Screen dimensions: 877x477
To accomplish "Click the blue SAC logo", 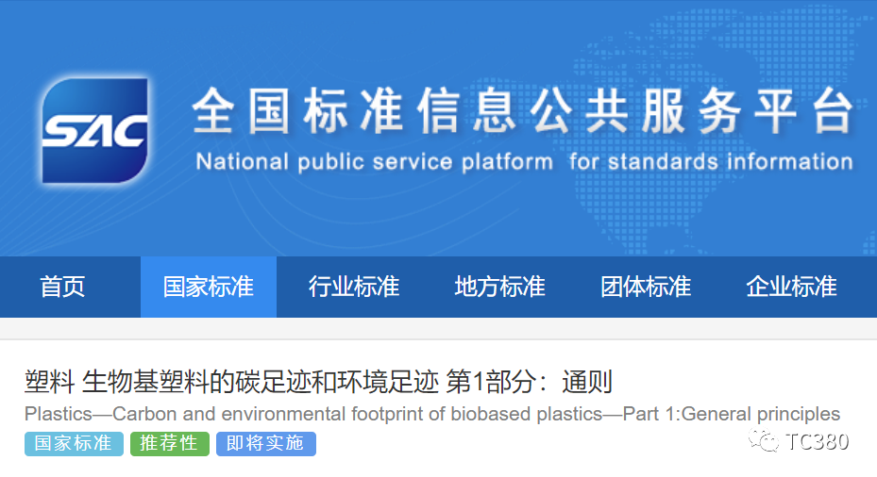I will (x=95, y=130).
